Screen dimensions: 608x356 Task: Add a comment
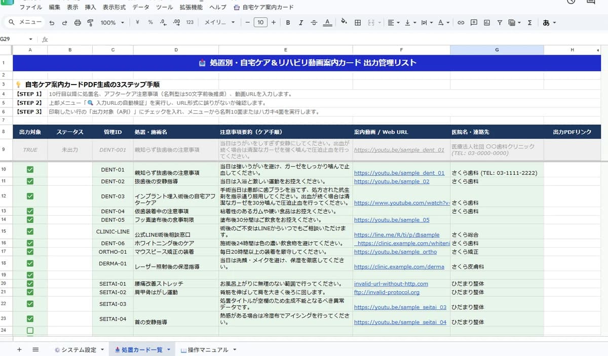pyautogui.click(x=474, y=22)
